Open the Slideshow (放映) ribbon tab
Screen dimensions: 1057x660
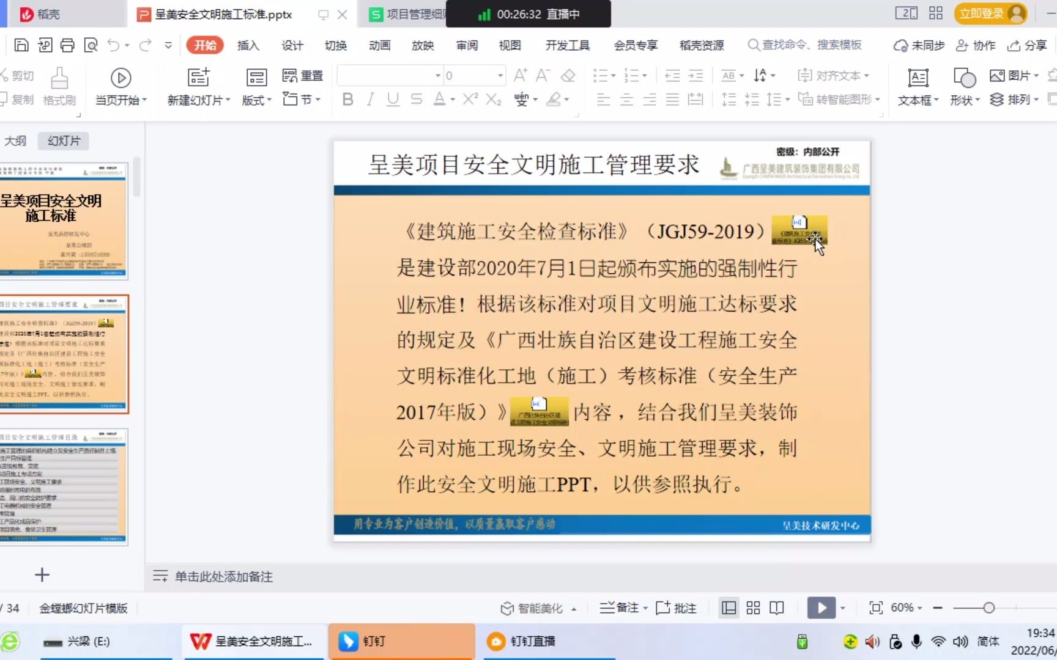pos(423,45)
